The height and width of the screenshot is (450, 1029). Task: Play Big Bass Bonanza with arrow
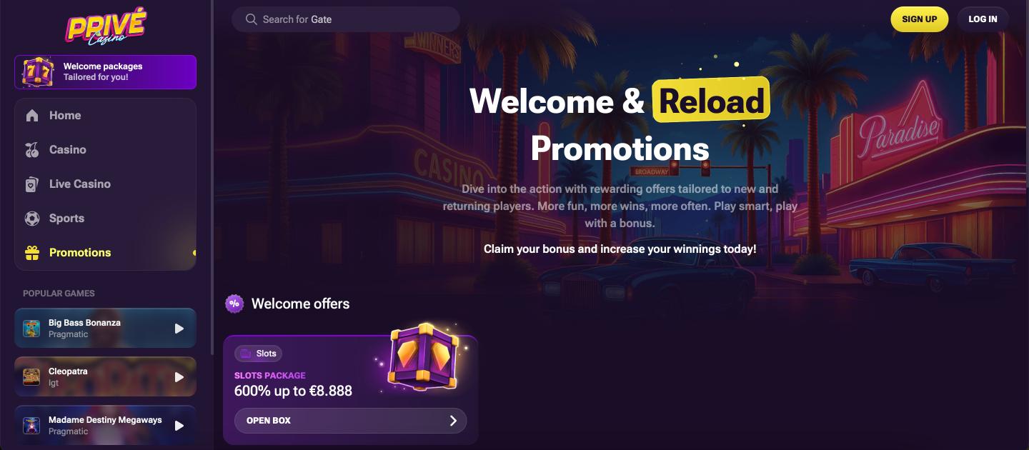(179, 329)
